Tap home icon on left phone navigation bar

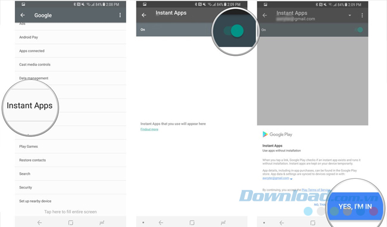point(71,223)
